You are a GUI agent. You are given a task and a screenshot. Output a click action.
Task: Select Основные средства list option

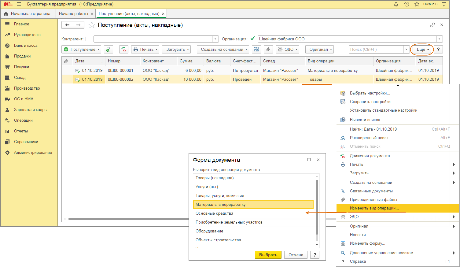(253, 213)
